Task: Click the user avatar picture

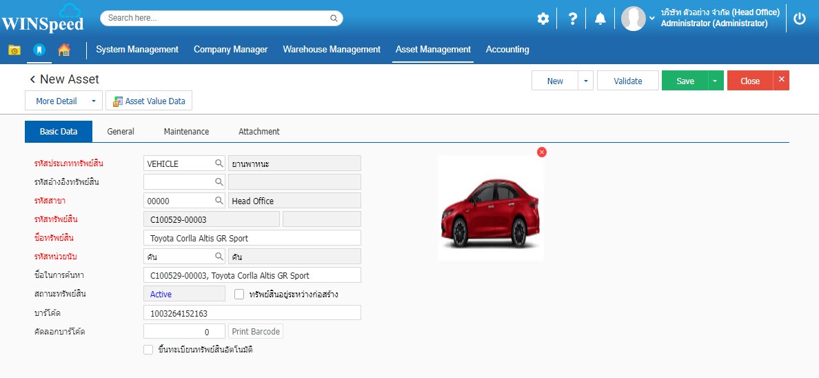Action: tap(633, 19)
